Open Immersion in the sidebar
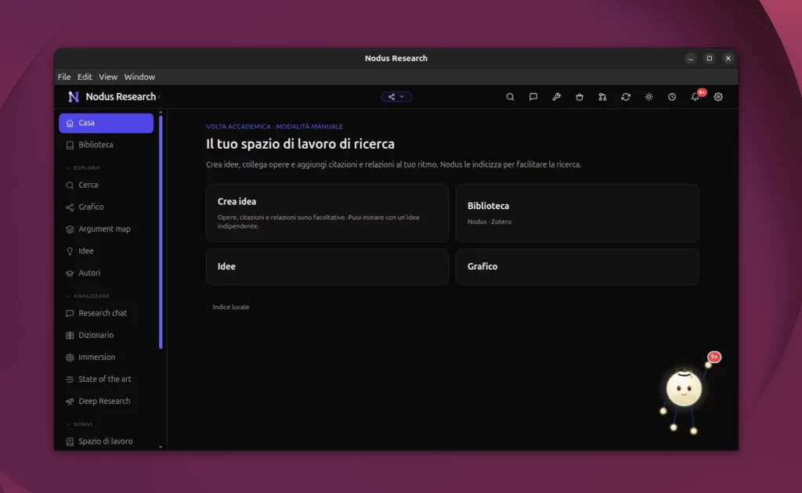 [106, 357]
